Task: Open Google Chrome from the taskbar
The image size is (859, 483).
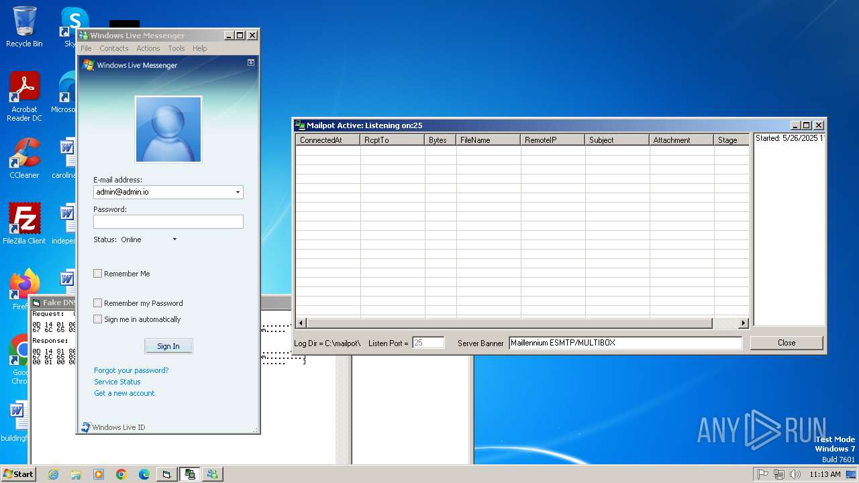Action: point(121,474)
